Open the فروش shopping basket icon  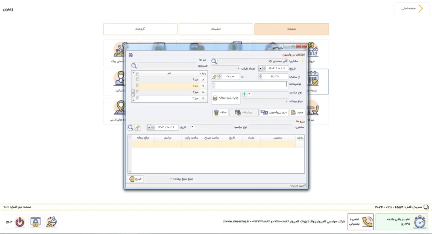click(313, 50)
